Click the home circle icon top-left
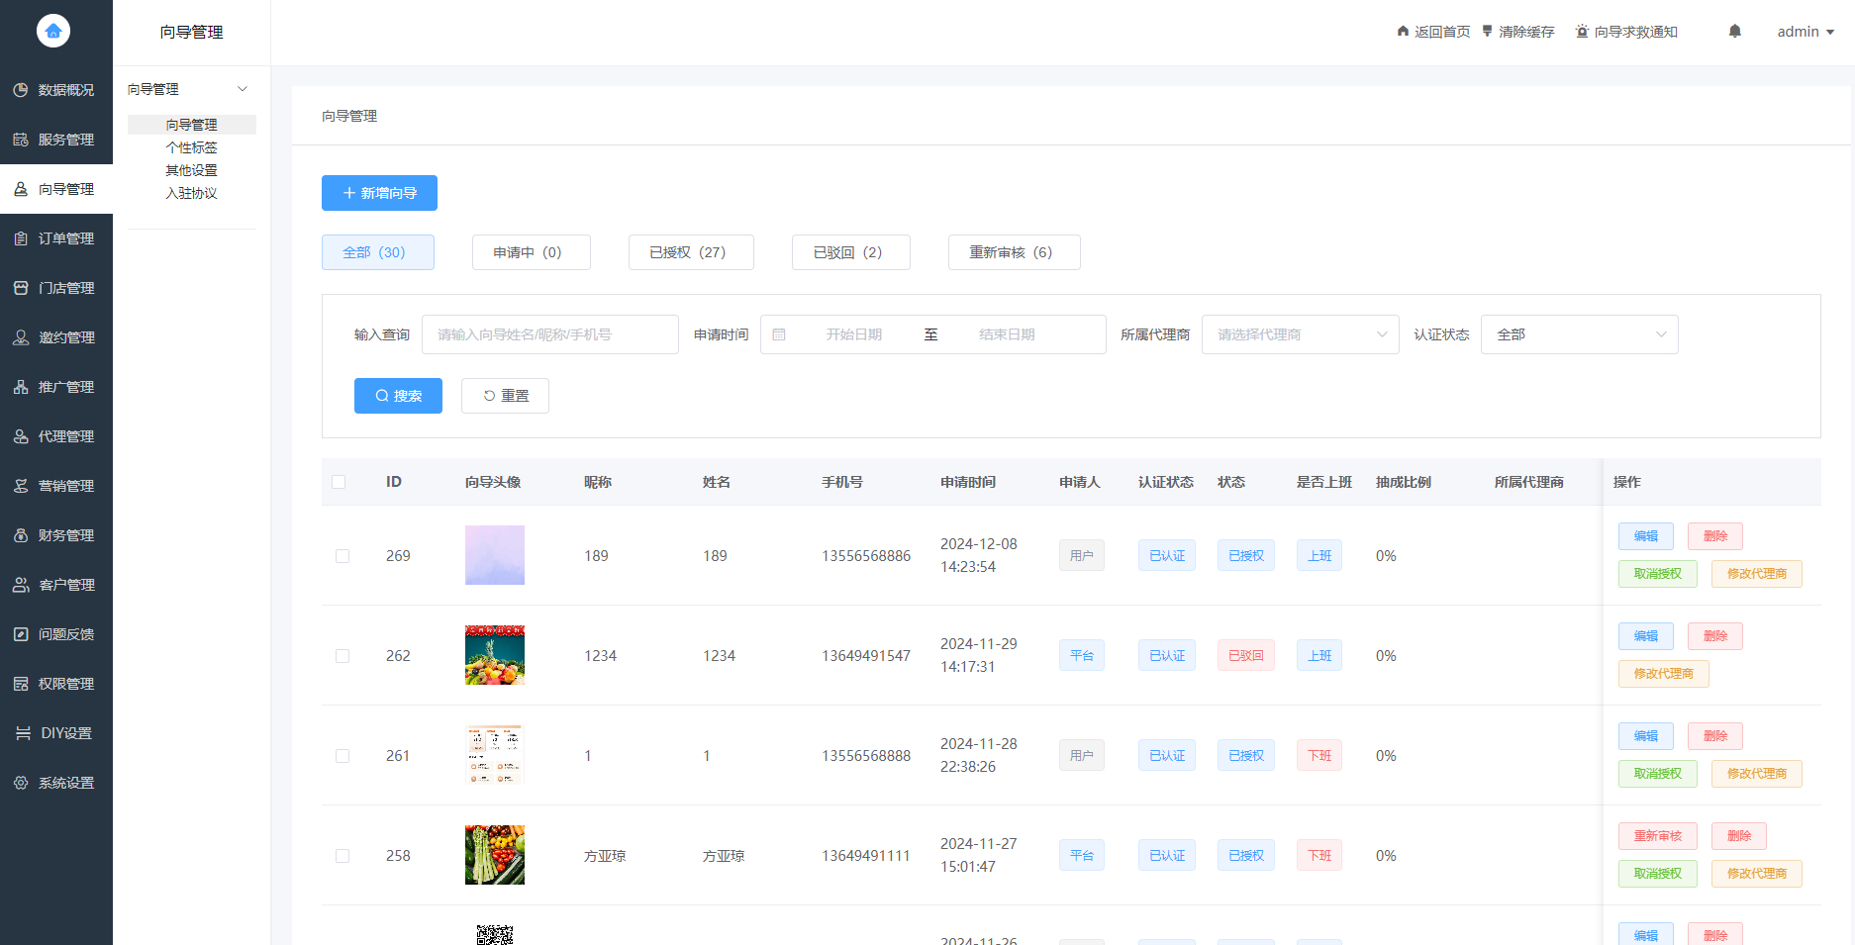1855x945 pixels. coord(52,31)
